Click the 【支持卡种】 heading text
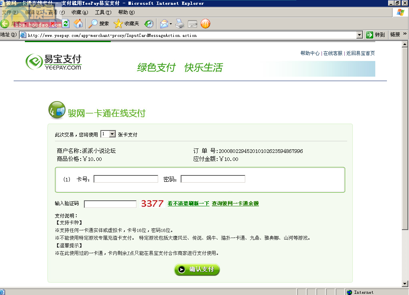 click(69, 222)
